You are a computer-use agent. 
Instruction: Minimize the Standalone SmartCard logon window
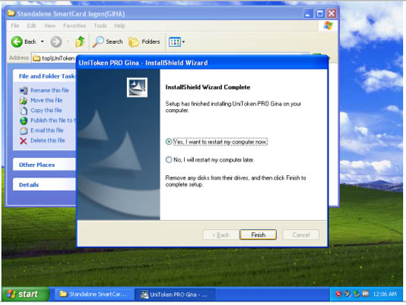click(x=307, y=13)
